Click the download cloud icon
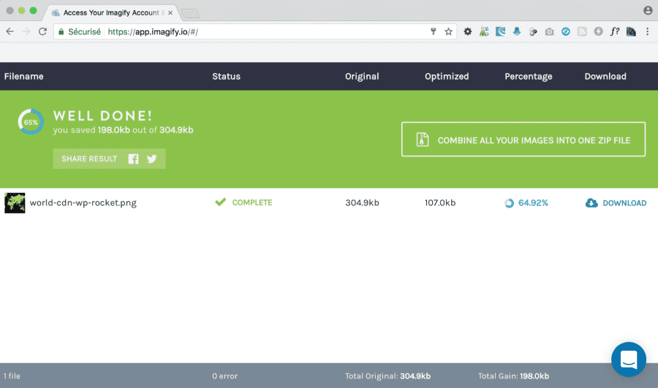This screenshot has width=658, height=388. point(591,203)
